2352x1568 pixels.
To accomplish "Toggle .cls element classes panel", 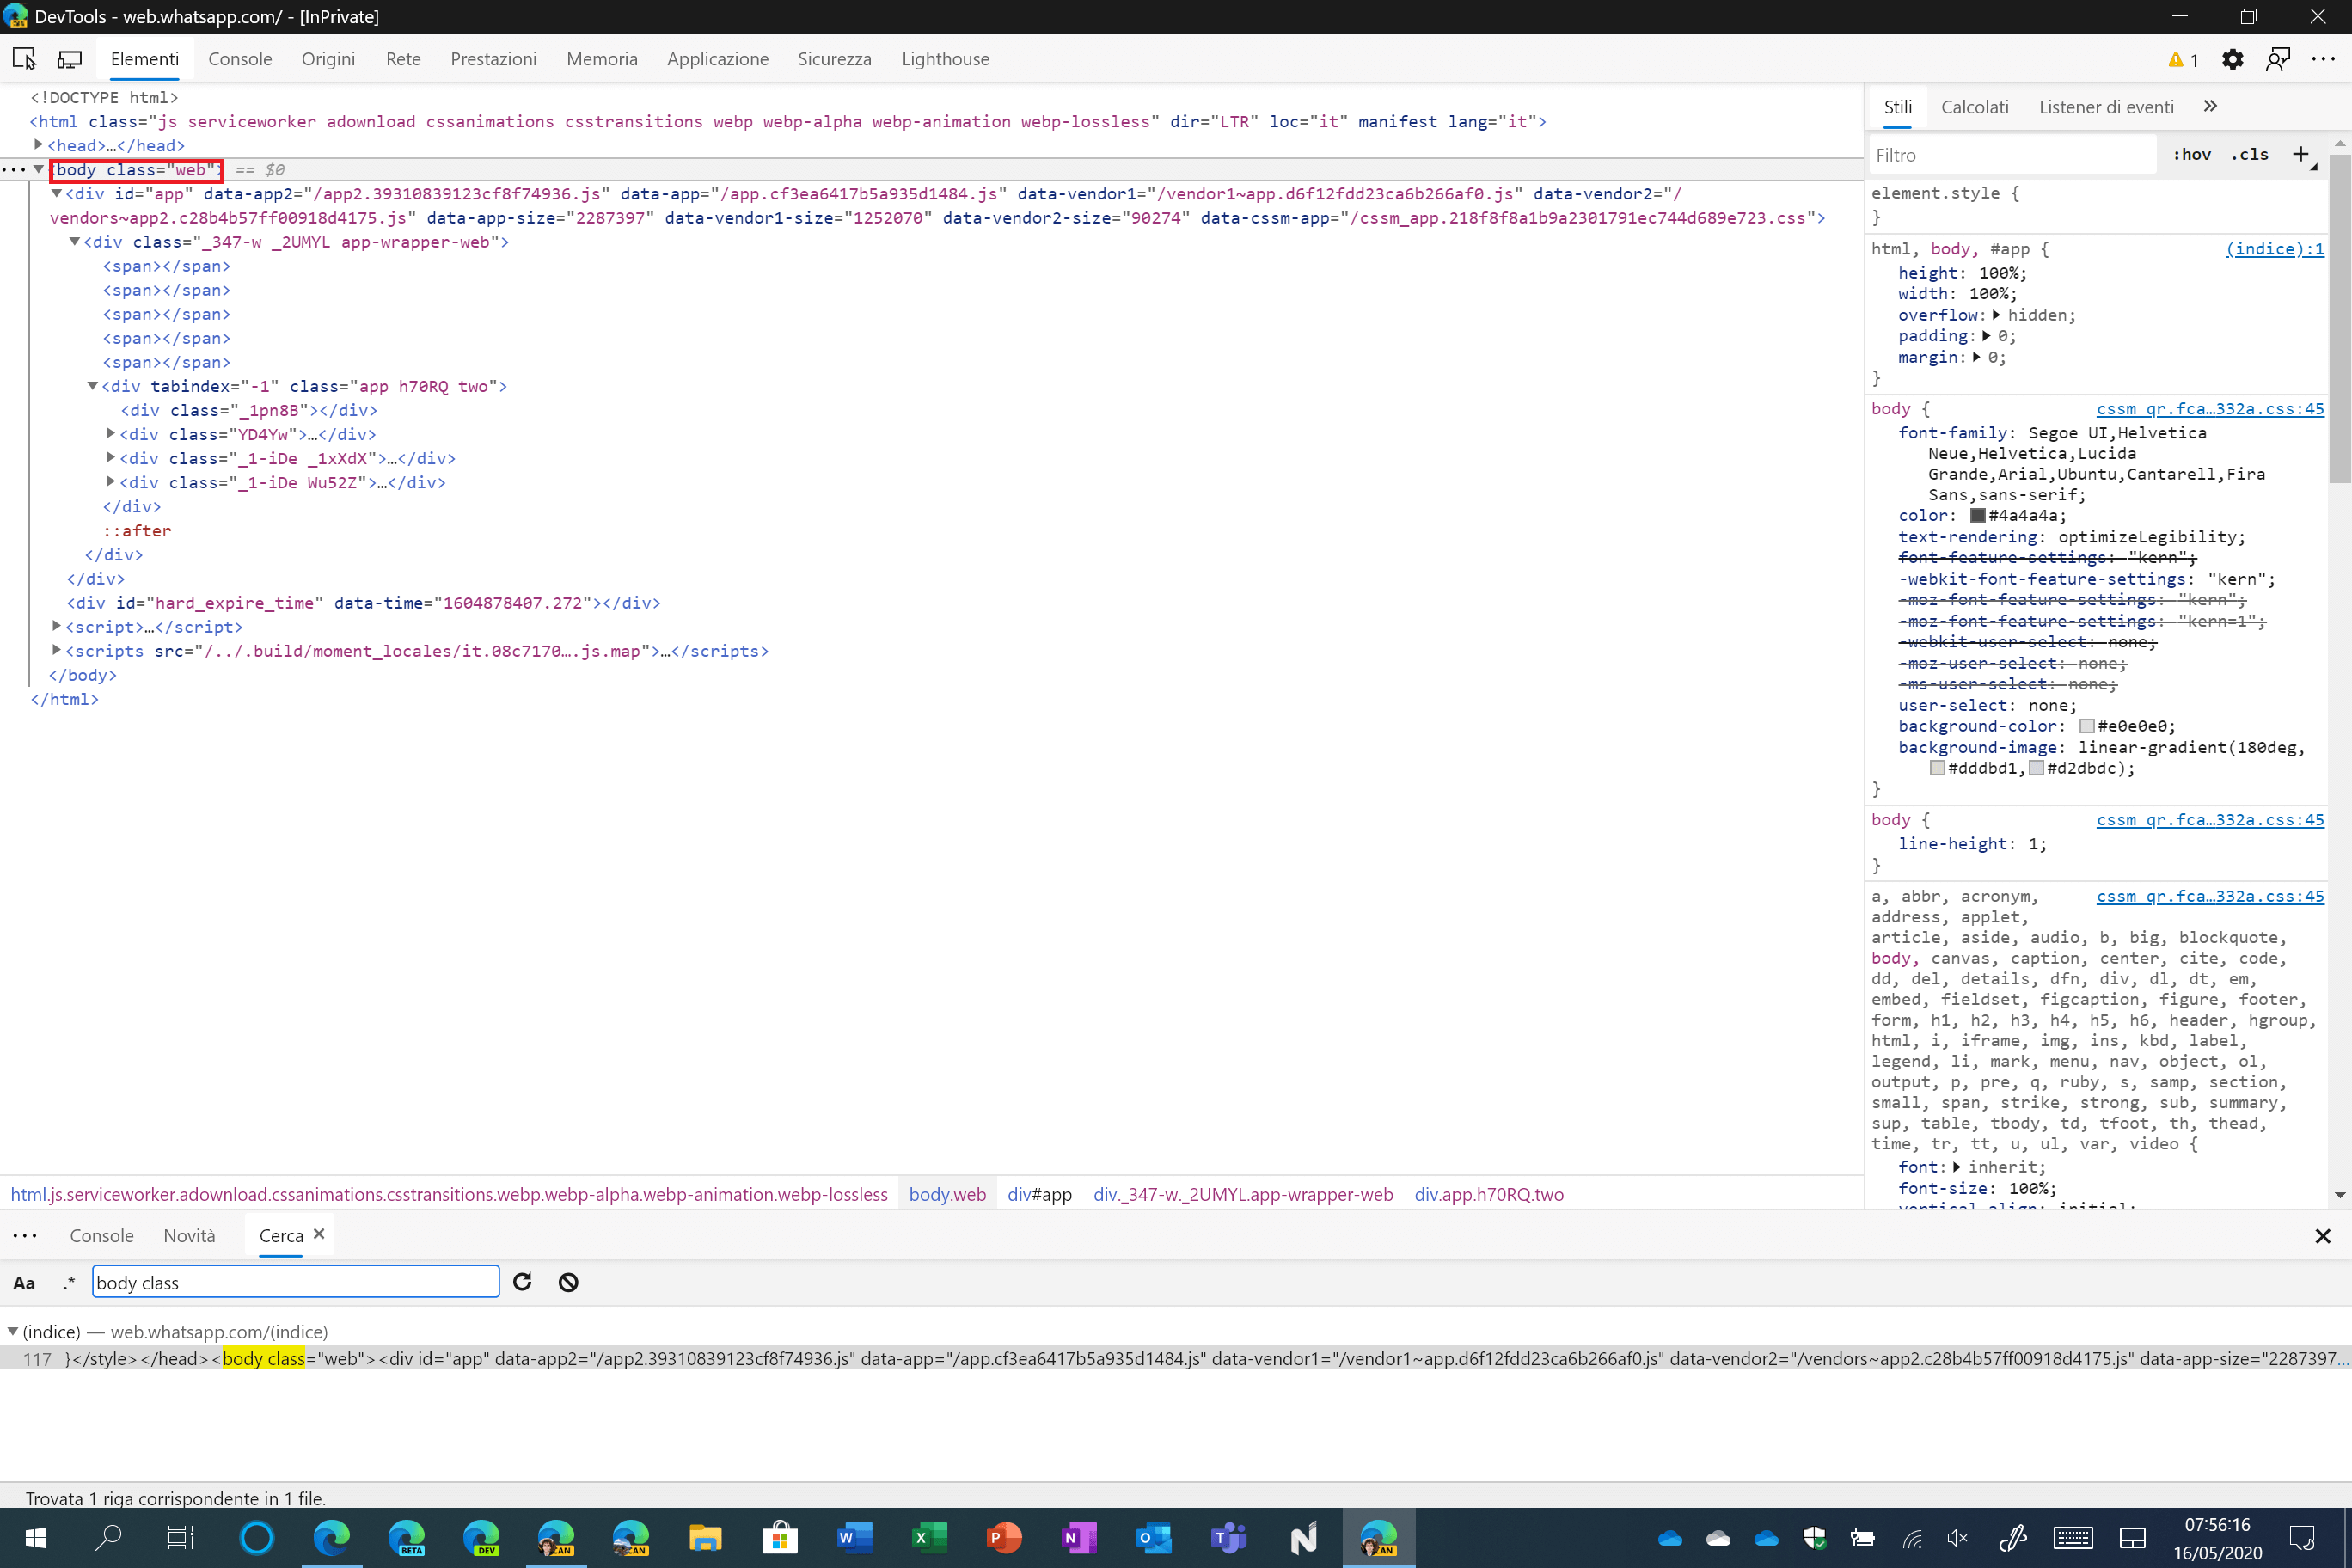I will [x=2250, y=154].
